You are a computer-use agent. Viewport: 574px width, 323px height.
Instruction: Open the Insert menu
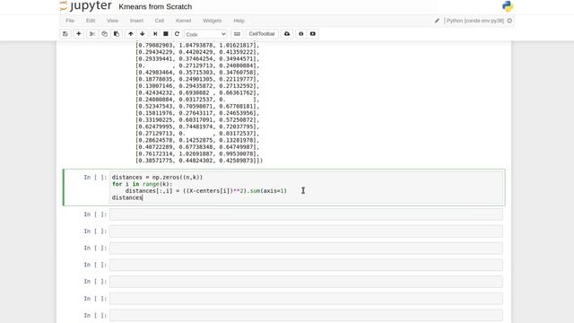(x=136, y=21)
